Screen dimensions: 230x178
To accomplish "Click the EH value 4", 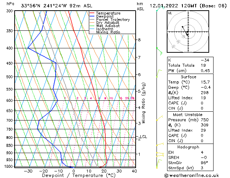I will [202, 152].
